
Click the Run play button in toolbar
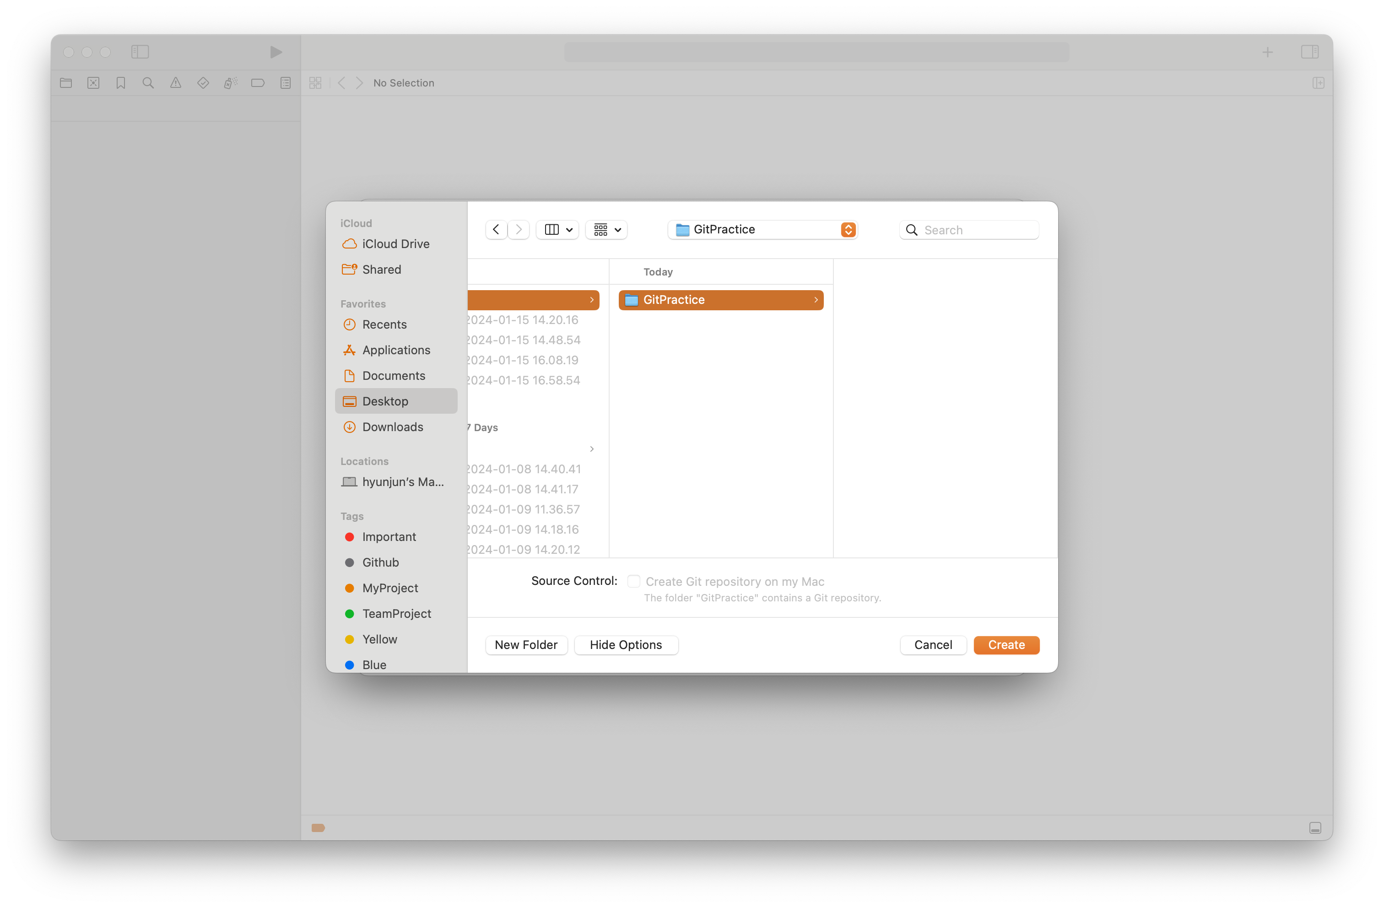coord(276,52)
